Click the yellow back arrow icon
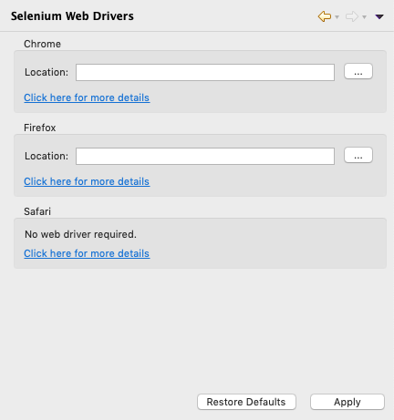The height and width of the screenshot is (420, 394). point(325,16)
